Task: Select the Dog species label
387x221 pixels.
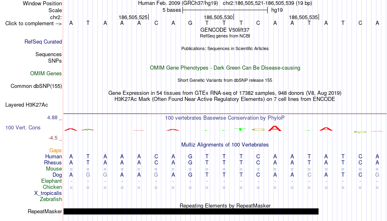Action: pyautogui.click(x=57, y=175)
